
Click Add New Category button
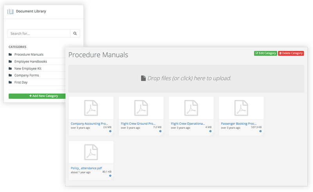[x=37, y=96]
